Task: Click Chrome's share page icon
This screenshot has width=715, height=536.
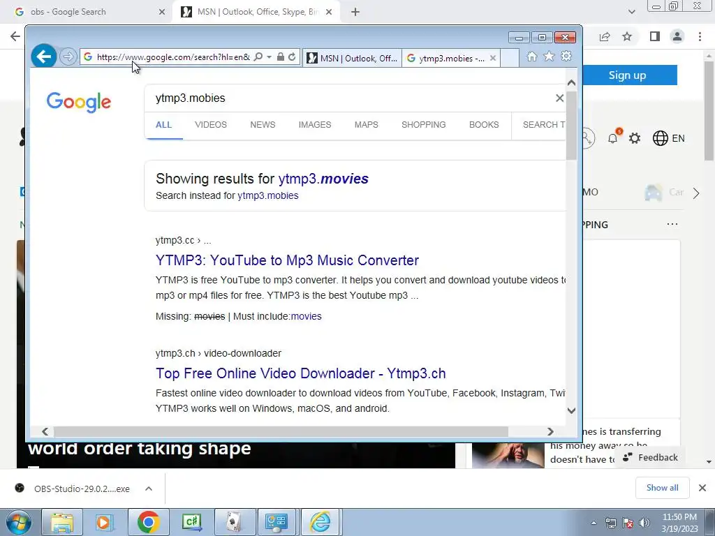Action: click(605, 36)
